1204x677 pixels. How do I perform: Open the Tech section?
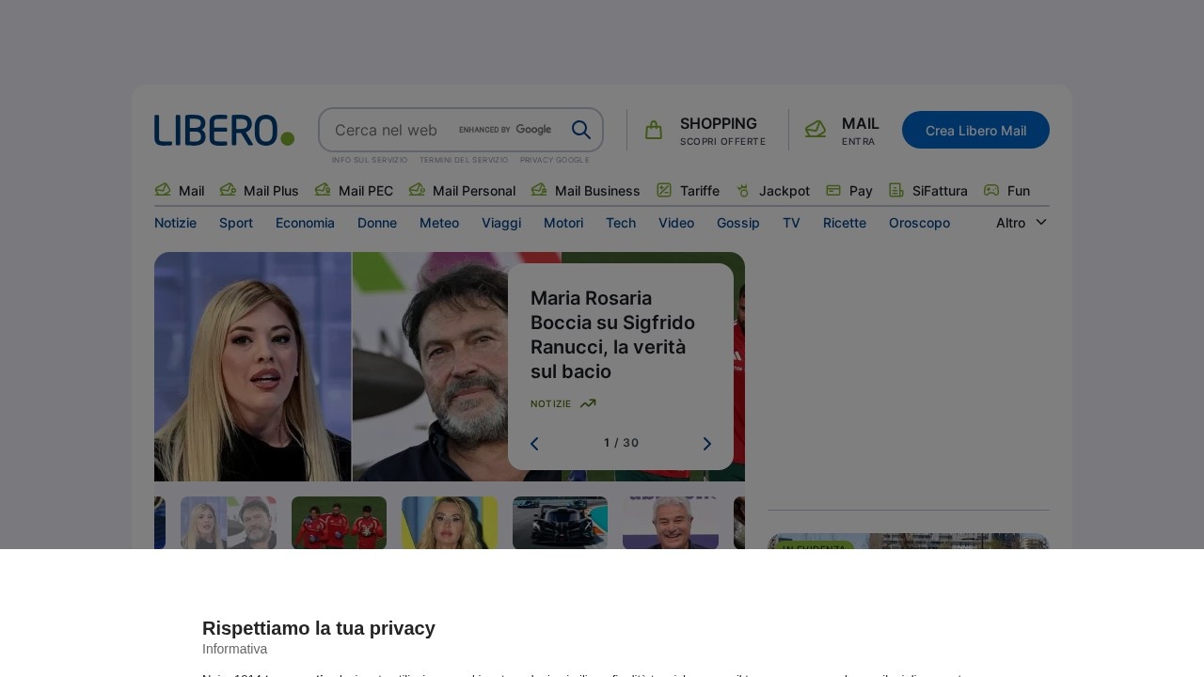coord(621,223)
